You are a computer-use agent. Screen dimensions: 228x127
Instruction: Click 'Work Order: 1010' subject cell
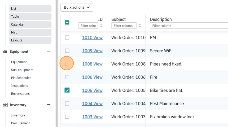click(x=128, y=38)
